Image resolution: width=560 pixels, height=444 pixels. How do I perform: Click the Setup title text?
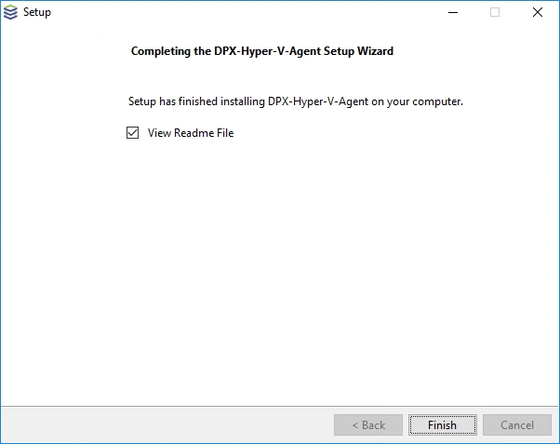[37, 12]
